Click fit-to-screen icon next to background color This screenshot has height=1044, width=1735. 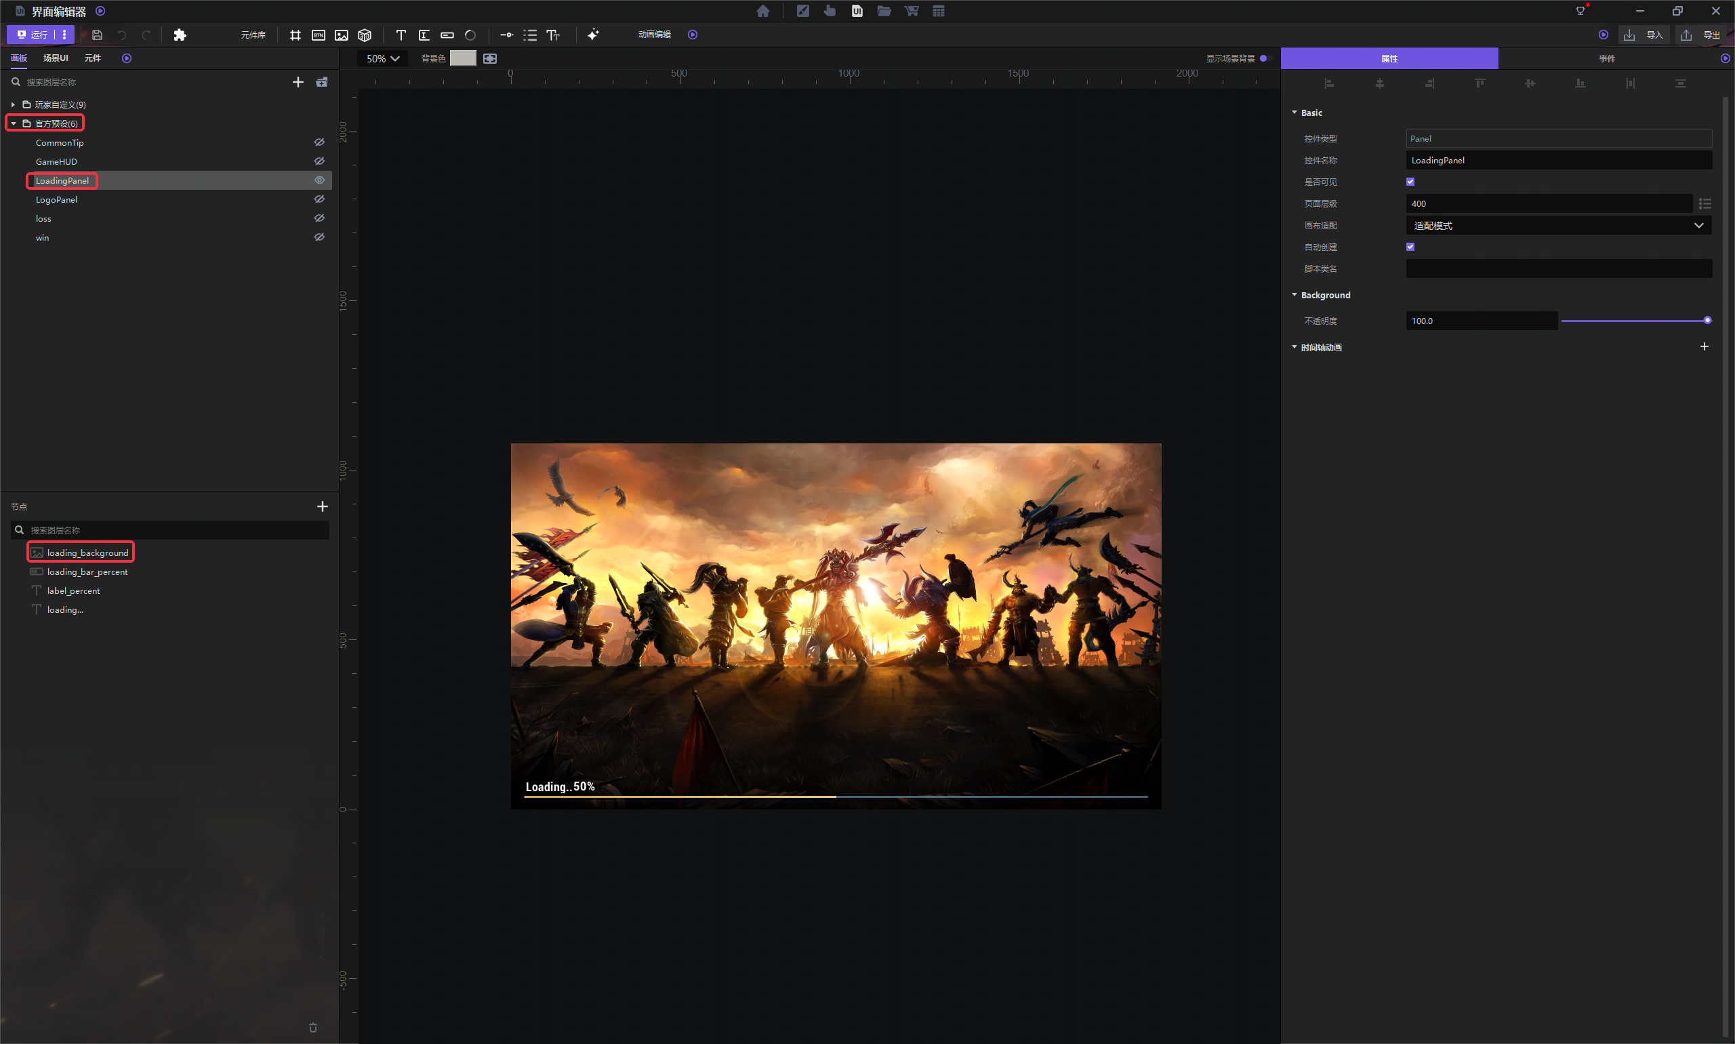click(490, 58)
